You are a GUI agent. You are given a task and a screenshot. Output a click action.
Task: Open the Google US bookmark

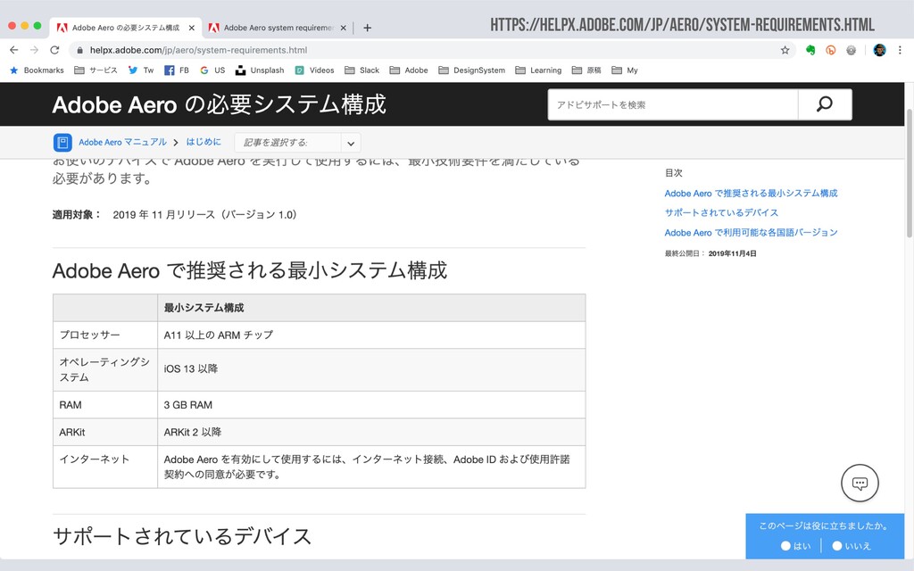coord(212,70)
